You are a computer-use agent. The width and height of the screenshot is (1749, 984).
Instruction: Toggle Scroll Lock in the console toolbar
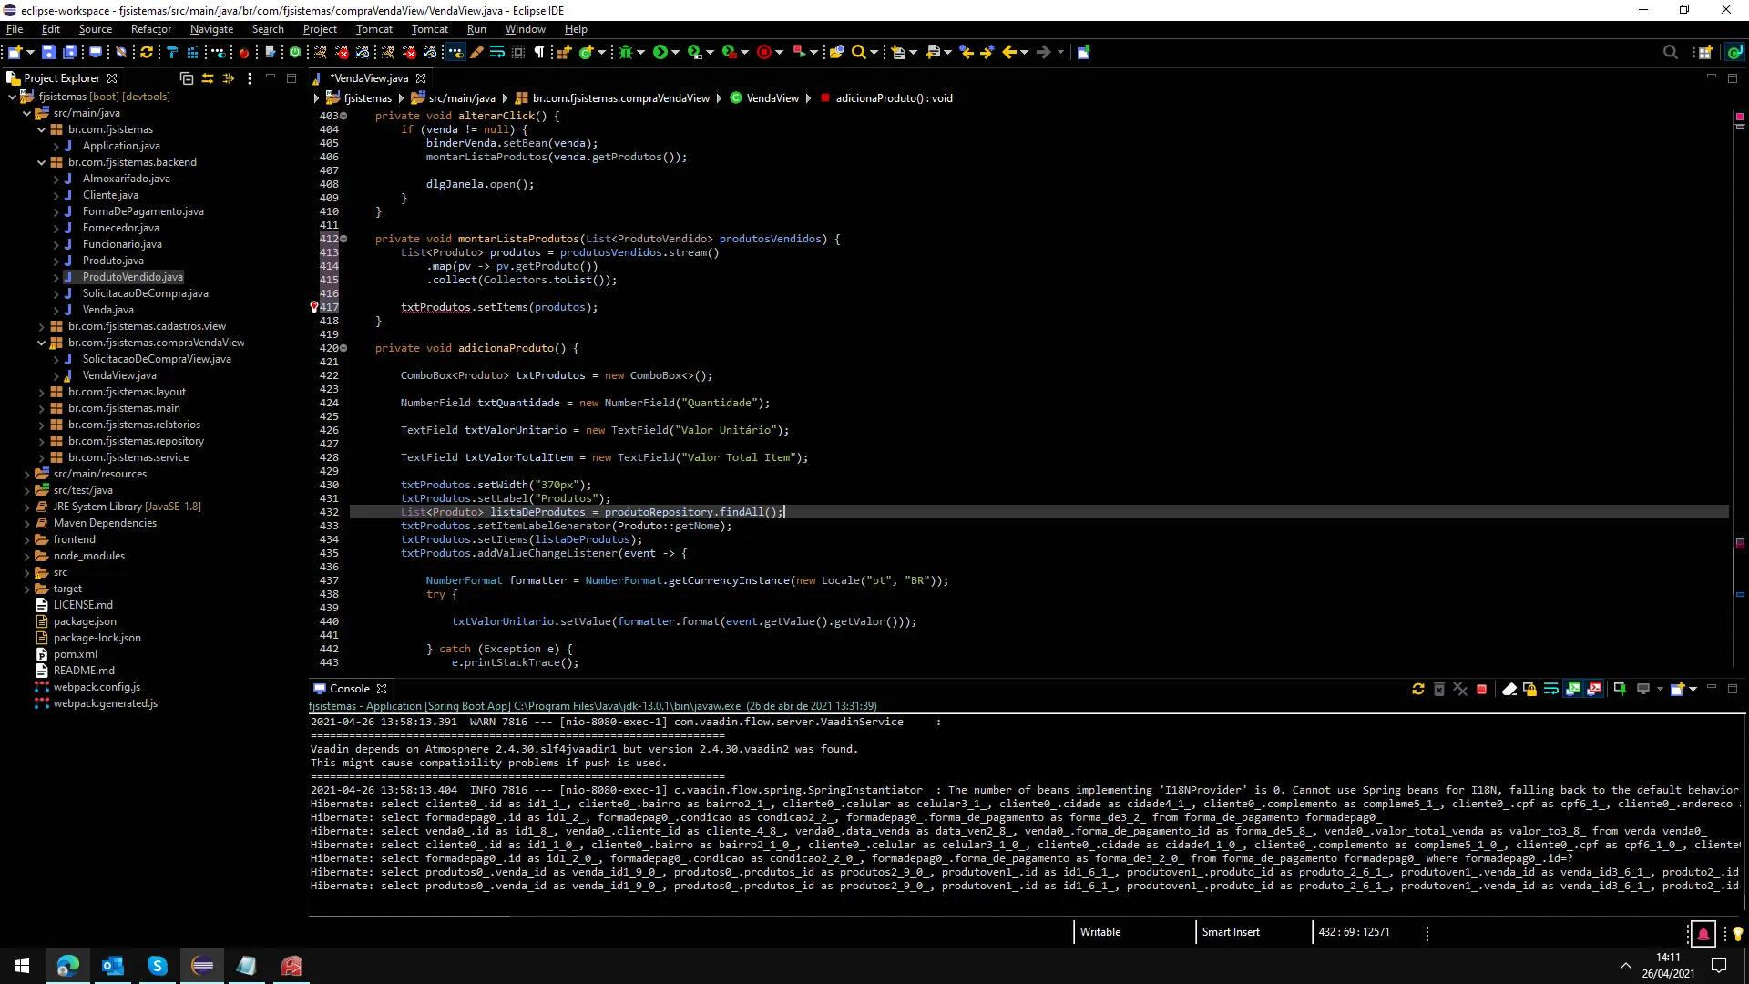click(x=1530, y=690)
